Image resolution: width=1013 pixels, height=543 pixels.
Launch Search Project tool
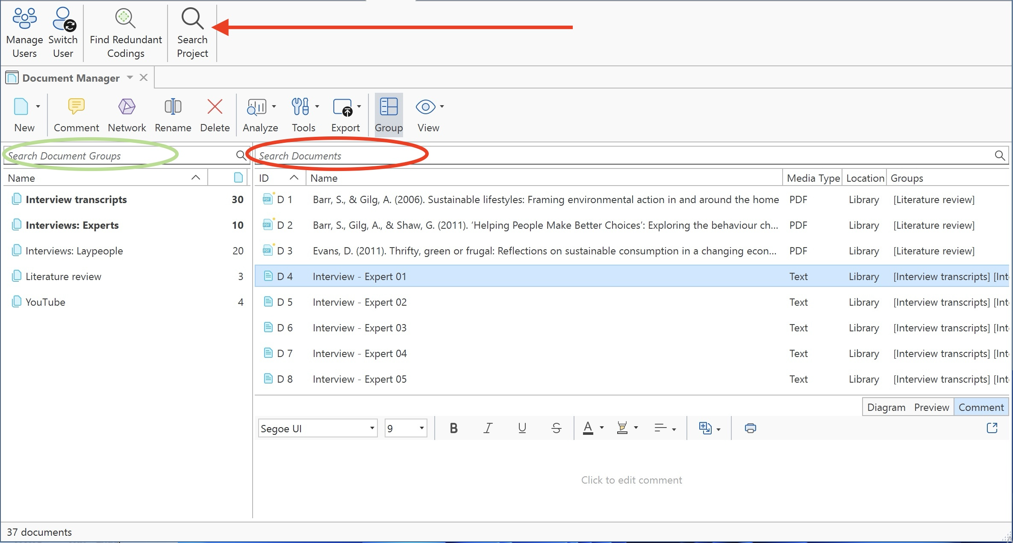[x=192, y=30]
